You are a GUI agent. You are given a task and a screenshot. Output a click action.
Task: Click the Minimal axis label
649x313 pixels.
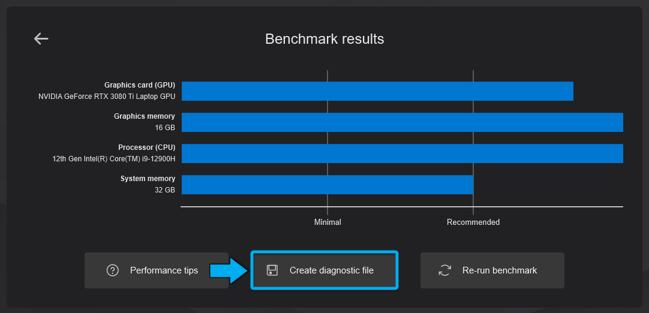tap(327, 222)
